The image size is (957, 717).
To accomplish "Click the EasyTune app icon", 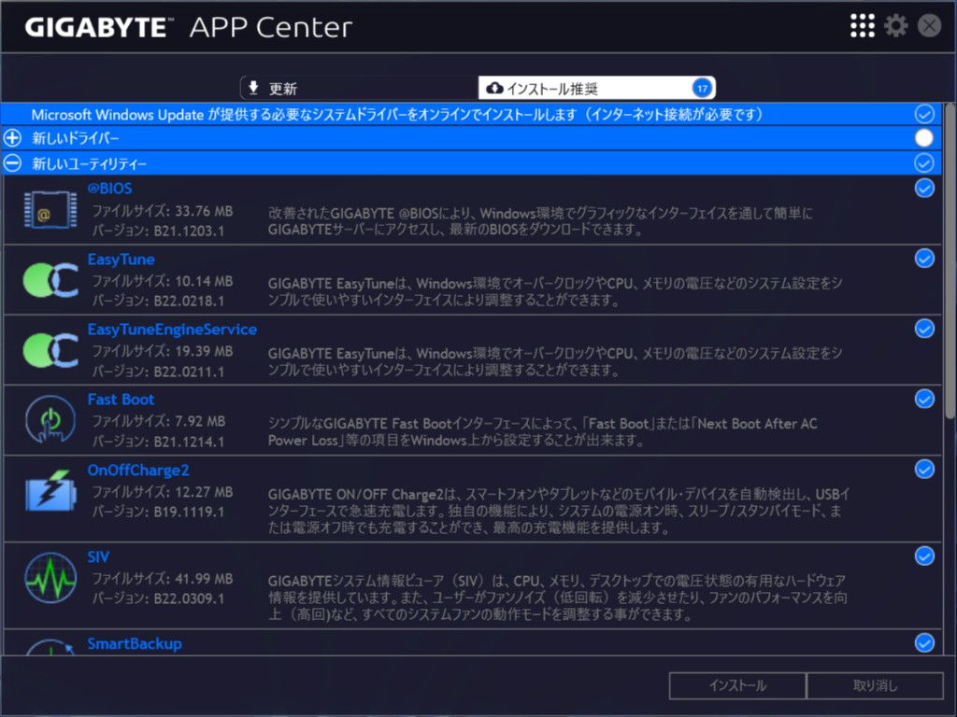I will click(50, 280).
